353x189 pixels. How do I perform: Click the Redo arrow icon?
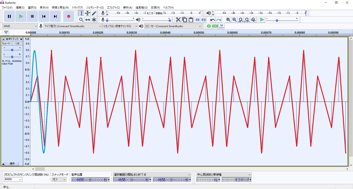219,20
